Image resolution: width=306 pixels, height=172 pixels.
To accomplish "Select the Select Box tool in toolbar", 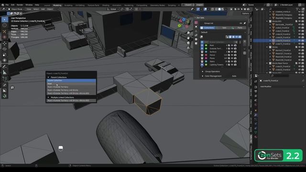I will point(4,19).
